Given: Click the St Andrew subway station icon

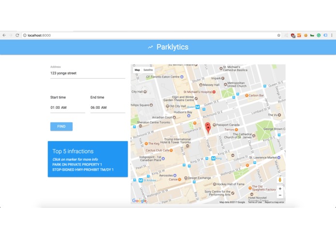Looking at the screenshot, I should point(141,180).
